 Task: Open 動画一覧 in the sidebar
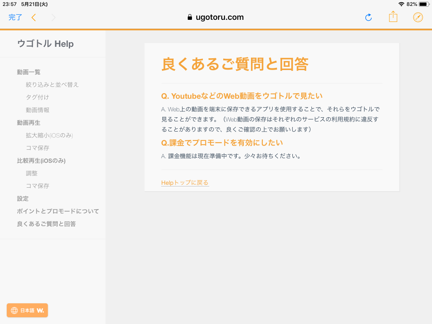point(29,72)
